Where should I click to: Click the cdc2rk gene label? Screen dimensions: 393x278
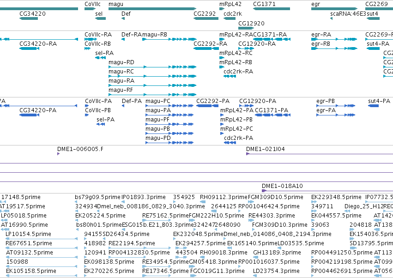point(233,13)
